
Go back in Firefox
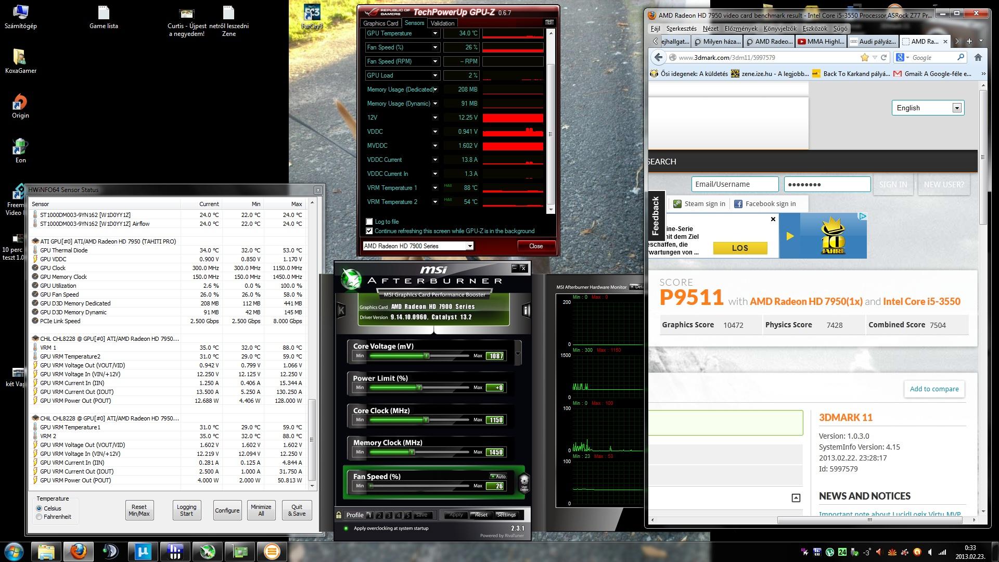[x=659, y=57]
